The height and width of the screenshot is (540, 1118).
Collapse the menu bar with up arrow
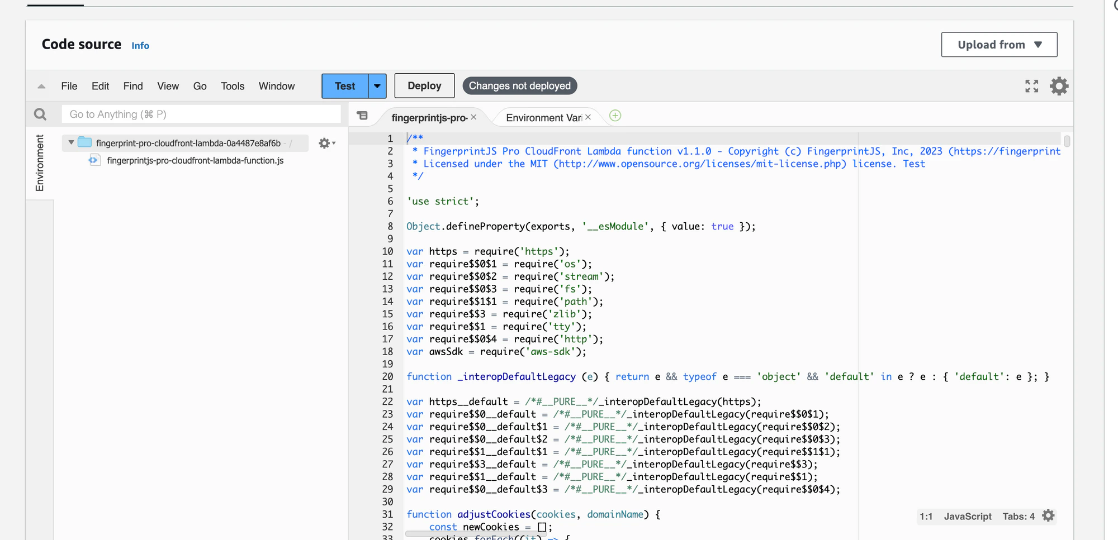[x=41, y=86]
